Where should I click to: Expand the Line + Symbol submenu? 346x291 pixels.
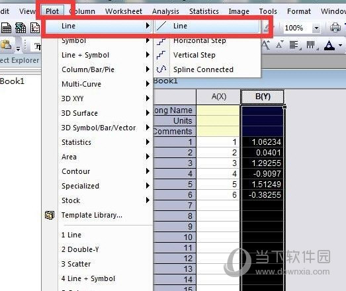click(97, 55)
